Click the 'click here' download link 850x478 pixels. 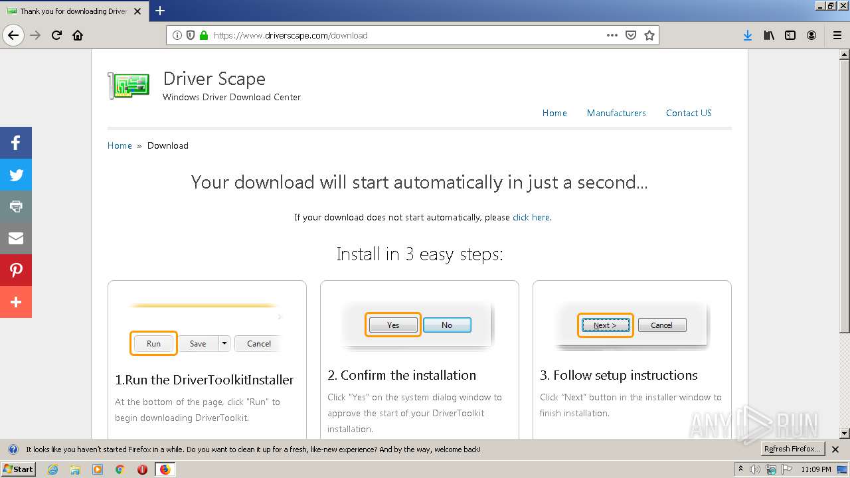(x=531, y=217)
